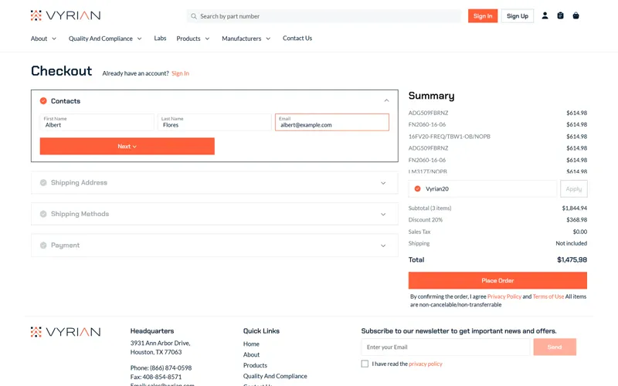The image size is (618, 386).
Task: Click the Contacts step check icon
Action: click(43, 101)
